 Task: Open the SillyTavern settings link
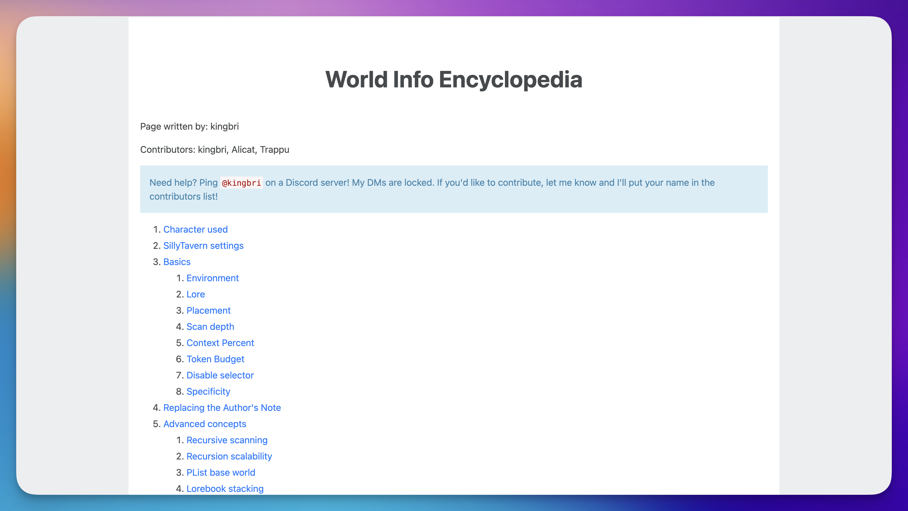(x=203, y=245)
